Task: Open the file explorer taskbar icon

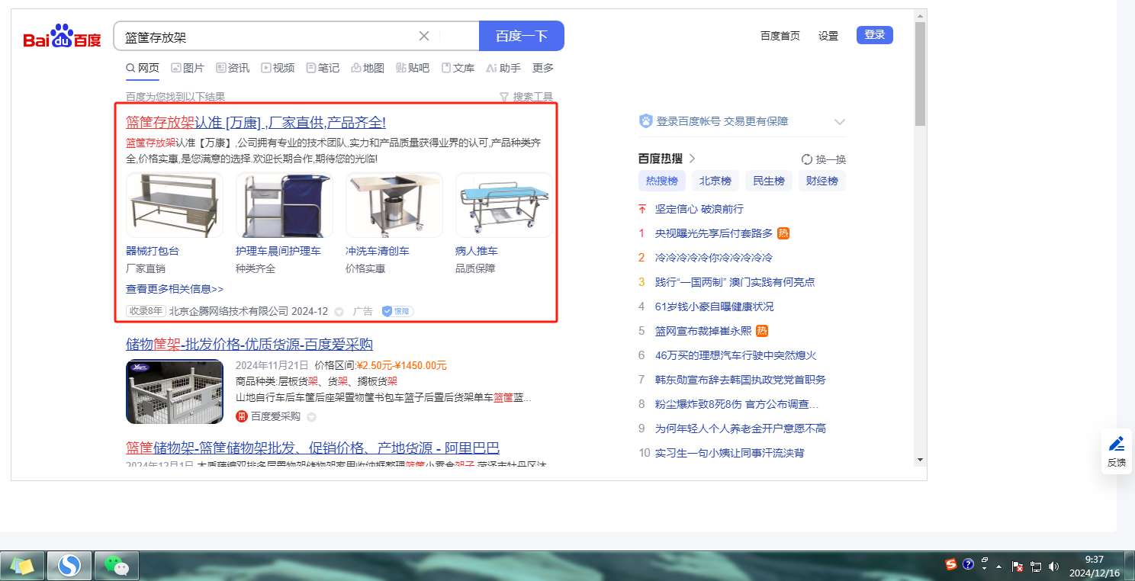Action: coord(22,565)
